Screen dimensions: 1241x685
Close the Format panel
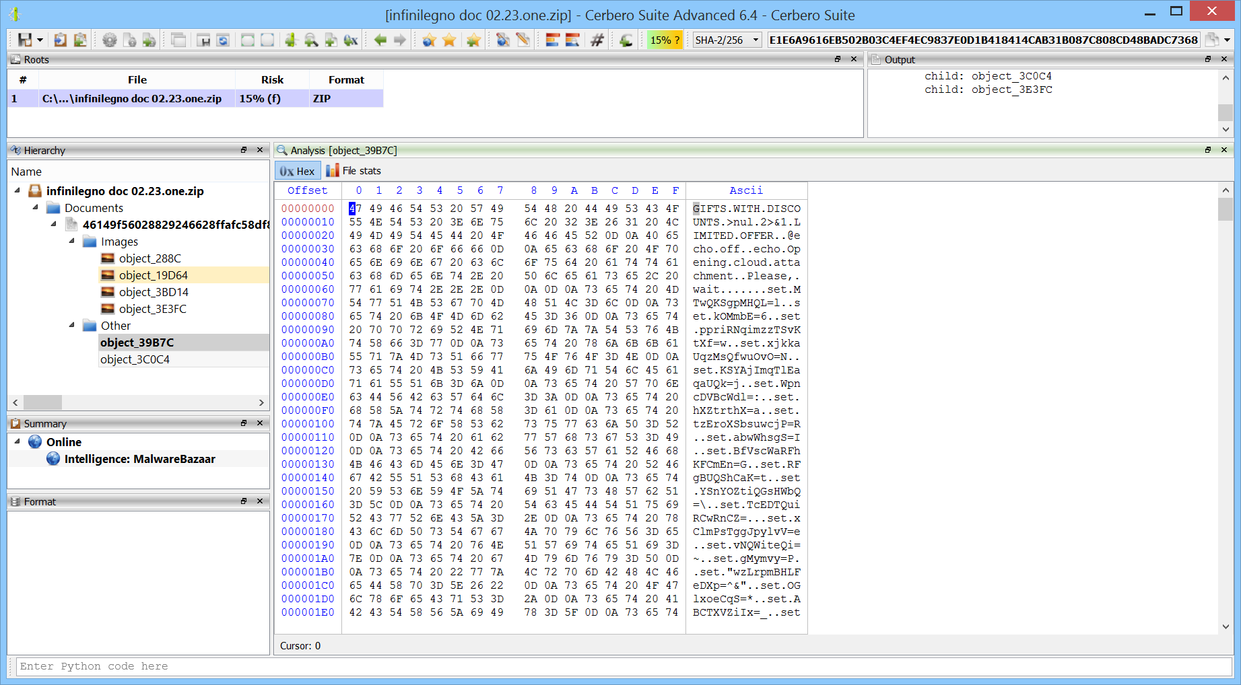click(260, 501)
